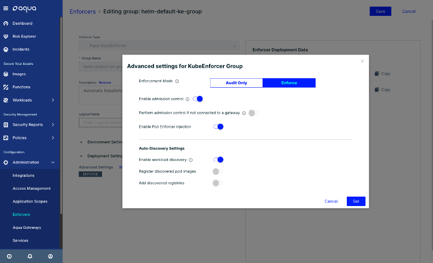Click Cancel in the dialog
The image size is (433, 263).
[x=331, y=201]
